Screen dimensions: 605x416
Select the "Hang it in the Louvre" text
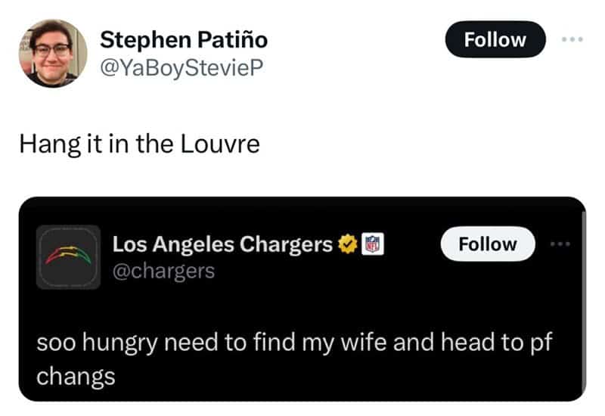[139, 143]
